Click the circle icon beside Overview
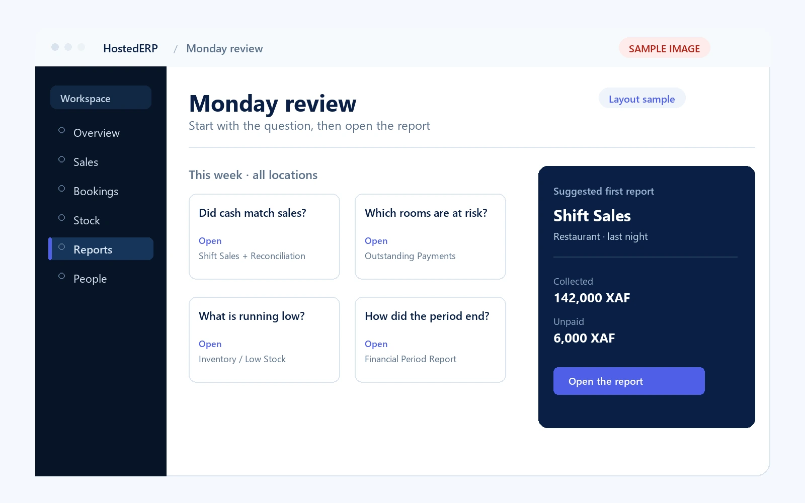Viewport: 805px width, 503px height. pos(62,130)
